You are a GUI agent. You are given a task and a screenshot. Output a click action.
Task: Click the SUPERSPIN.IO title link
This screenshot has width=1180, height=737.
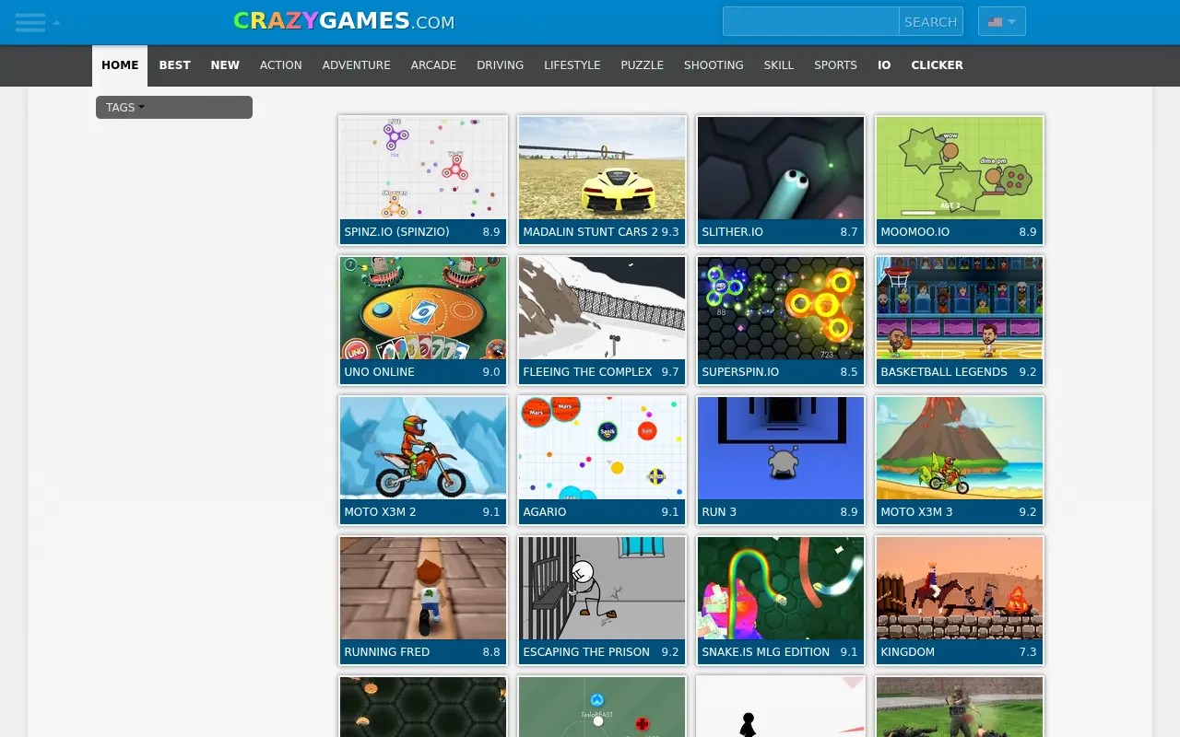[x=740, y=372]
